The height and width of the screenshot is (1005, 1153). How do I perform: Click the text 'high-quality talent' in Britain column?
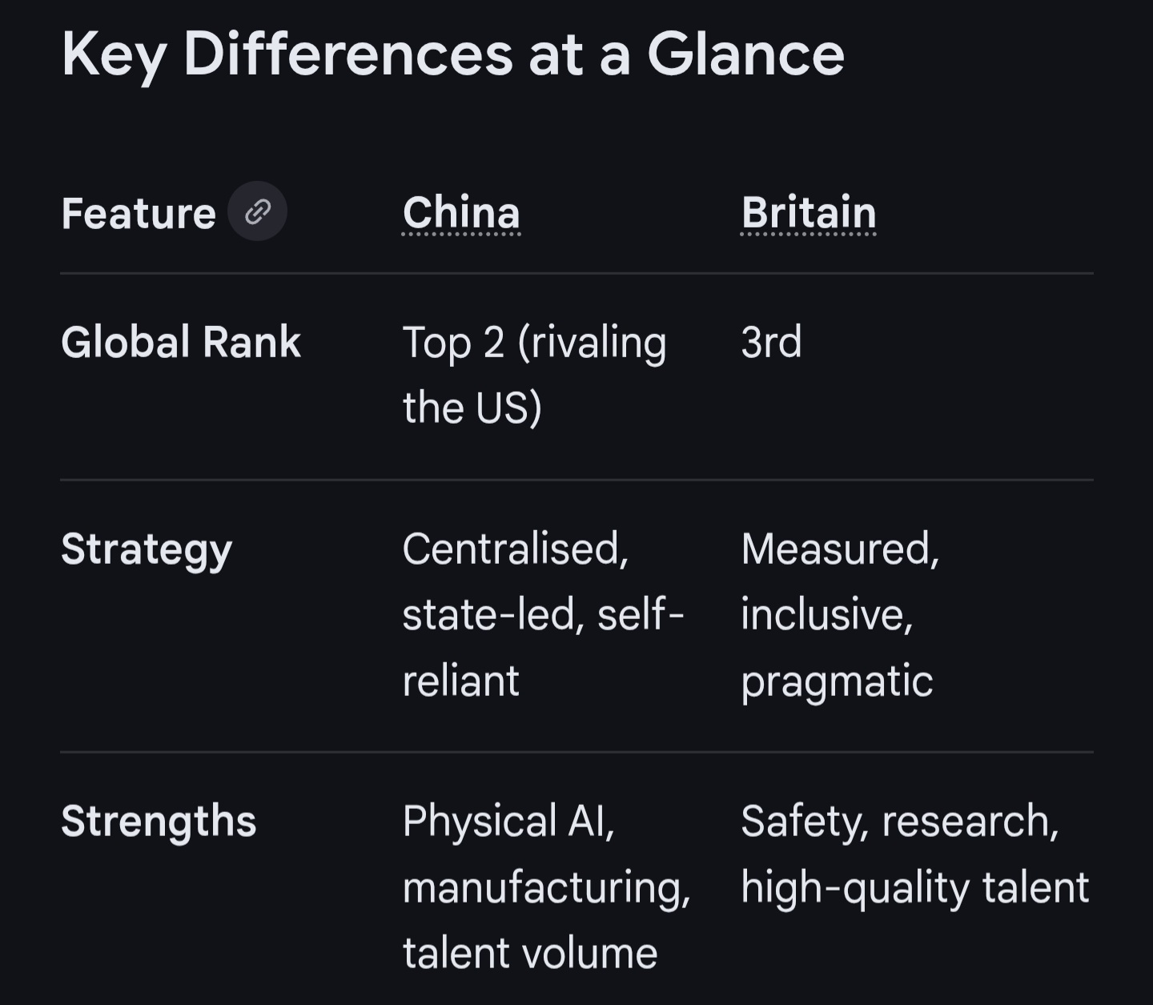tap(914, 889)
